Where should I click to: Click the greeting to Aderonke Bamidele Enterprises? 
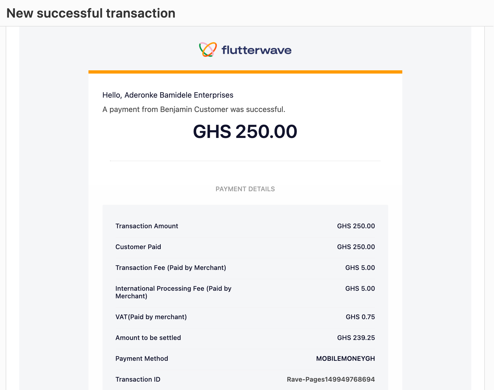click(168, 95)
